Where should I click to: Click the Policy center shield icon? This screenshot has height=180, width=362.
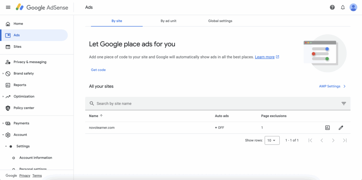(8, 108)
